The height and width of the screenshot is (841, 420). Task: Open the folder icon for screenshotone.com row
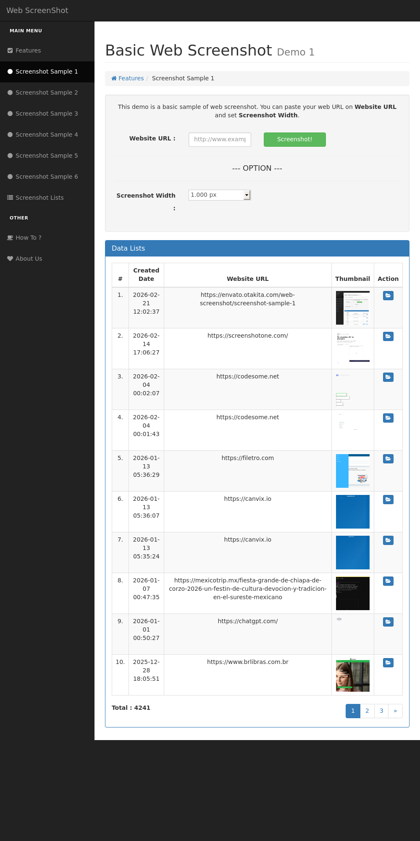click(388, 336)
